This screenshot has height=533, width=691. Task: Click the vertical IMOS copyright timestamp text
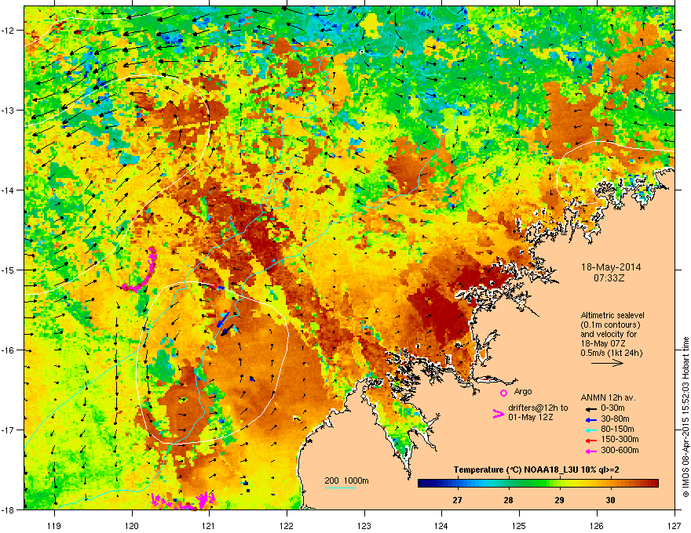click(x=686, y=417)
